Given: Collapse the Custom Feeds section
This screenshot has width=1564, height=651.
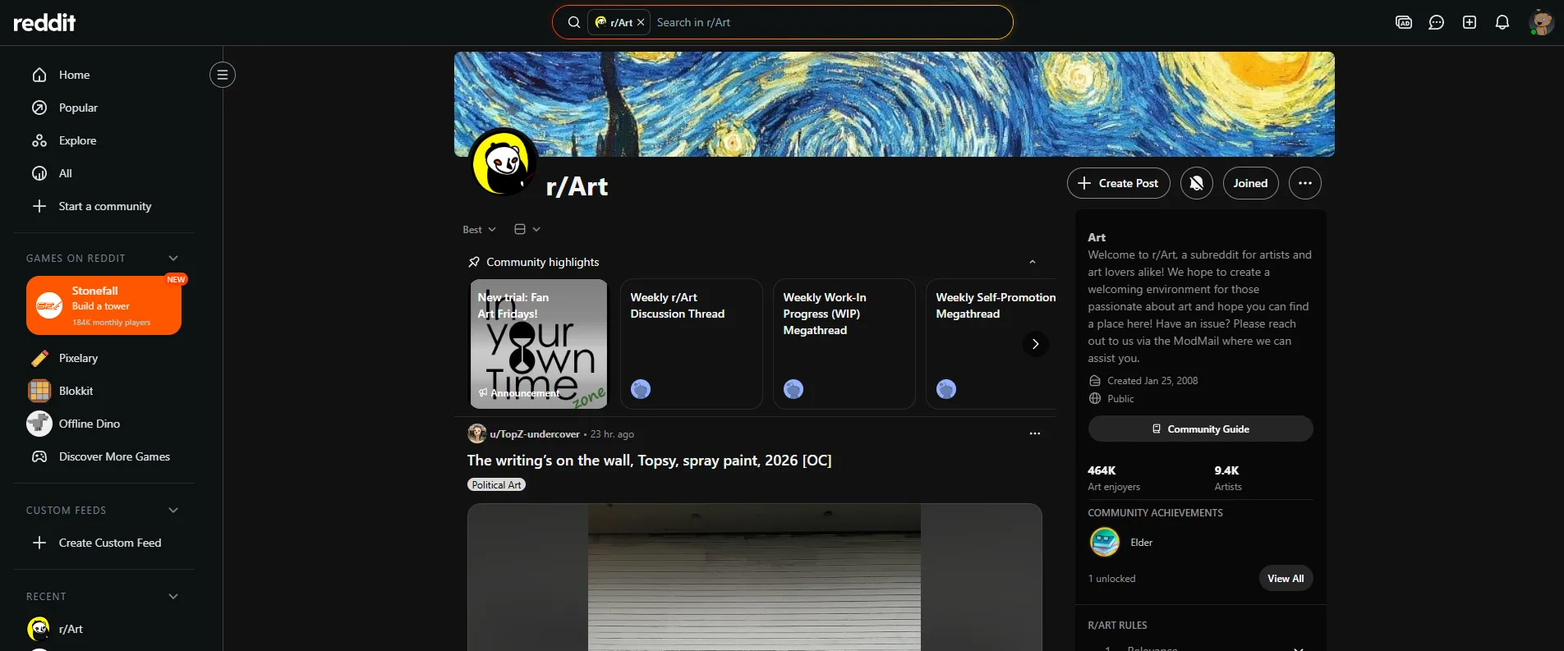Looking at the screenshot, I should point(173,510).
